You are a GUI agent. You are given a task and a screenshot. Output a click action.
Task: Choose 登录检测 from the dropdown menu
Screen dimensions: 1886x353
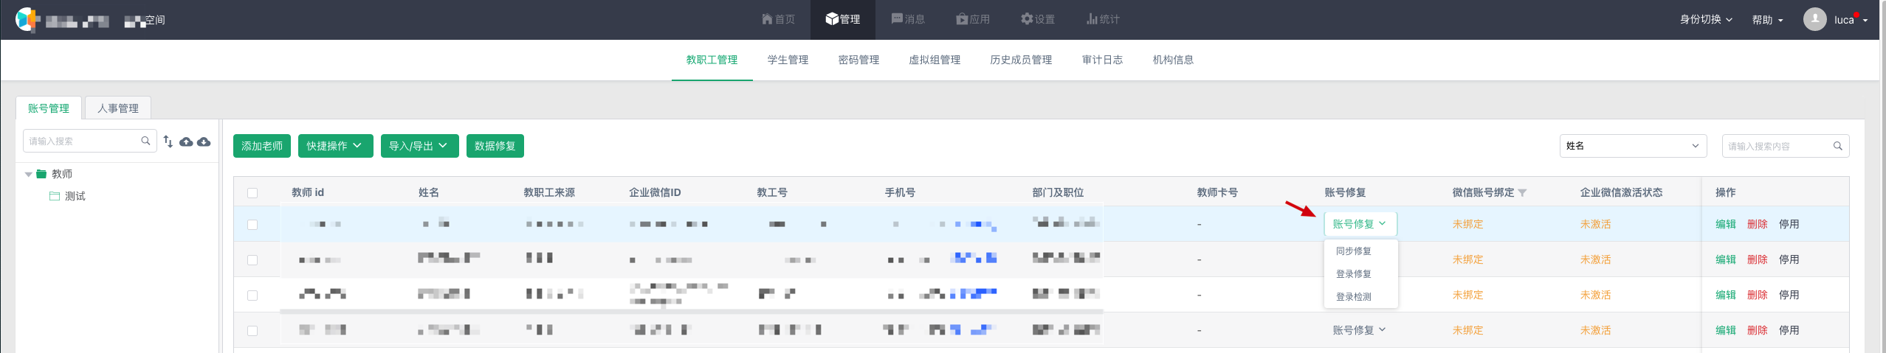1353,297
